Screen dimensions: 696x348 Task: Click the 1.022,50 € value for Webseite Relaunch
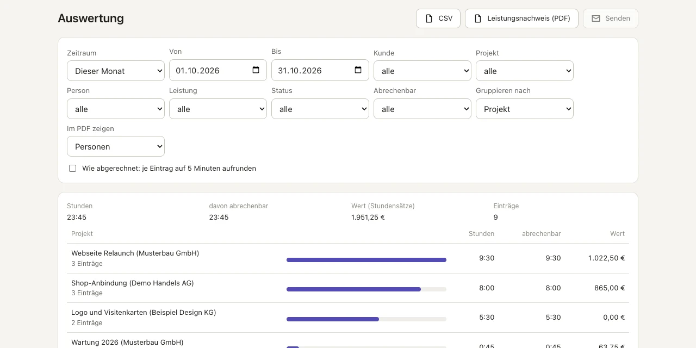[x=606, y=258]
